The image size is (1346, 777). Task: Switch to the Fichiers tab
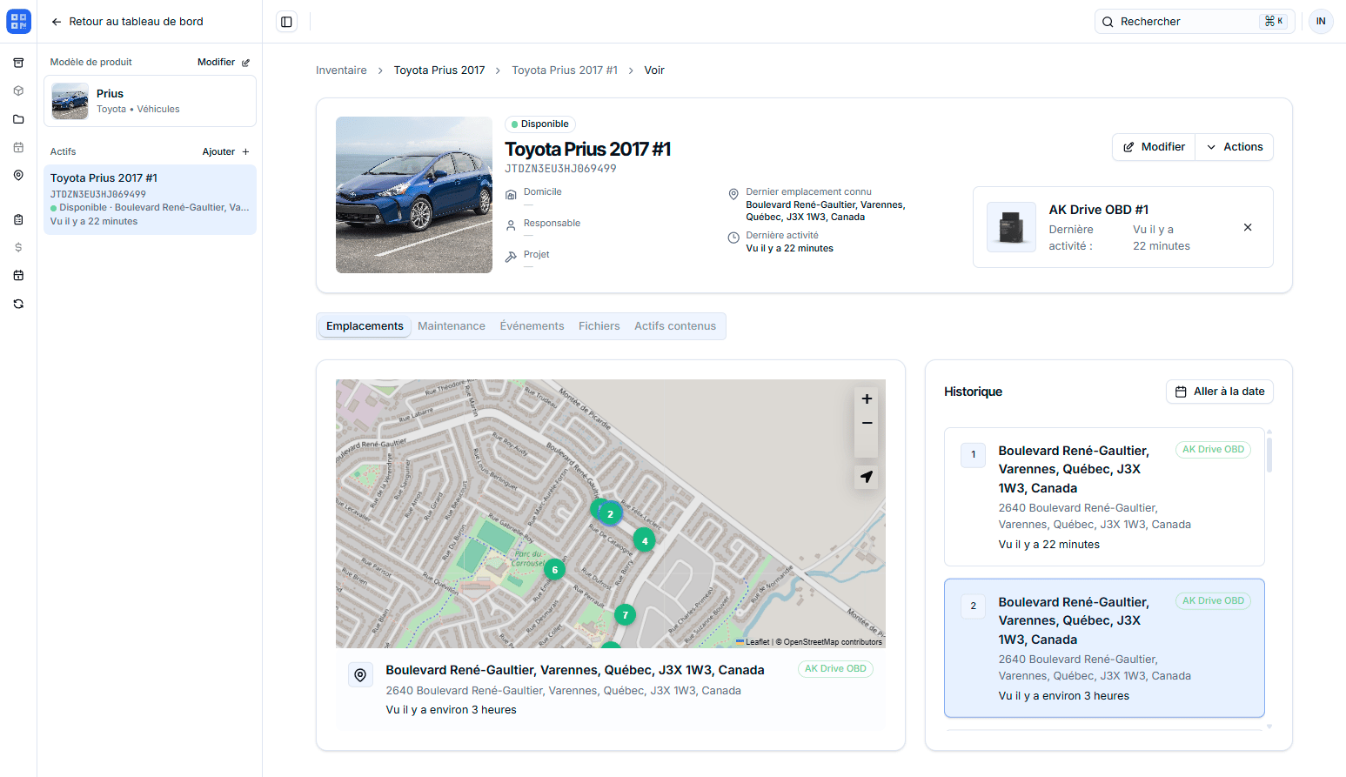599,326
